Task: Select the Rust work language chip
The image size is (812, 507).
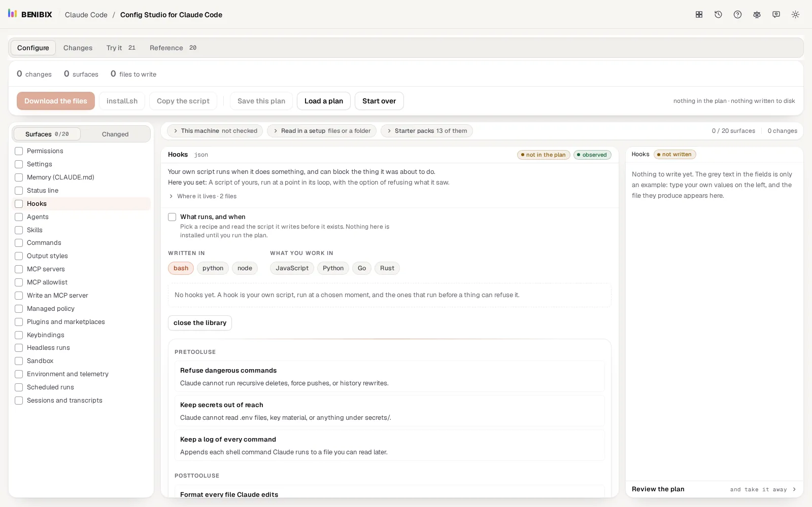Action: tap(387, 268)
